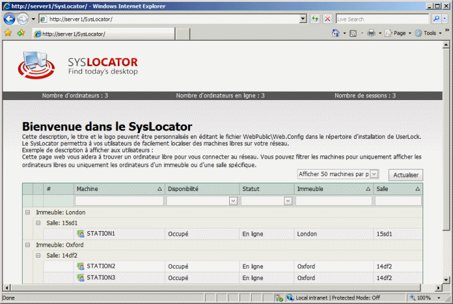This screenshot has width=453, height=304.
Task: Click the browser Back arrow button
Action: (9, 19)
